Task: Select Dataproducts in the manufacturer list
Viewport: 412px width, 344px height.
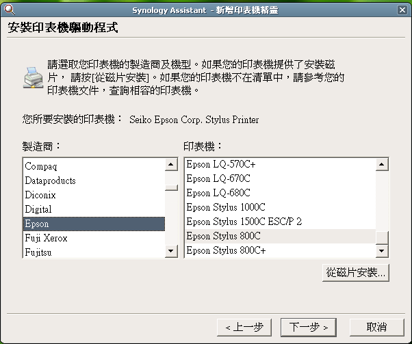Action: pyautogui.click(x=94, y=181)
